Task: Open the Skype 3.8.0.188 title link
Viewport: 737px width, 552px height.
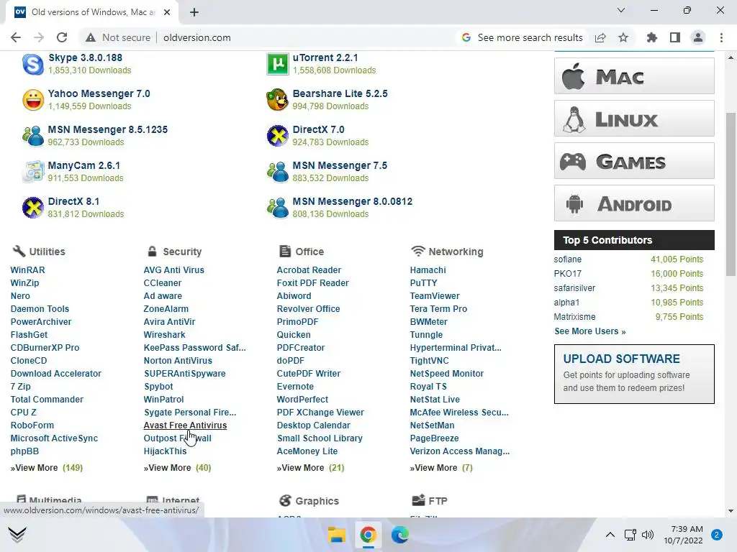Action: 85,57
